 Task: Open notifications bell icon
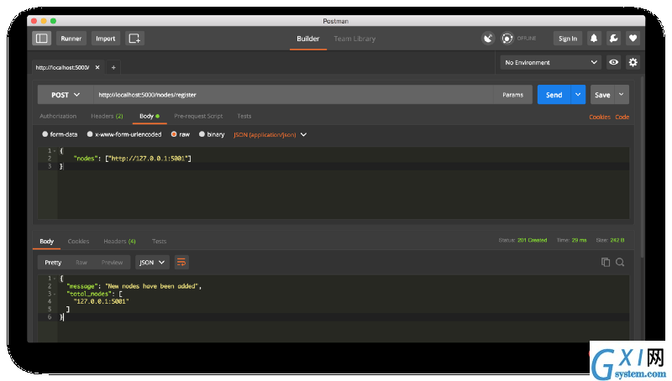(594, 38)
